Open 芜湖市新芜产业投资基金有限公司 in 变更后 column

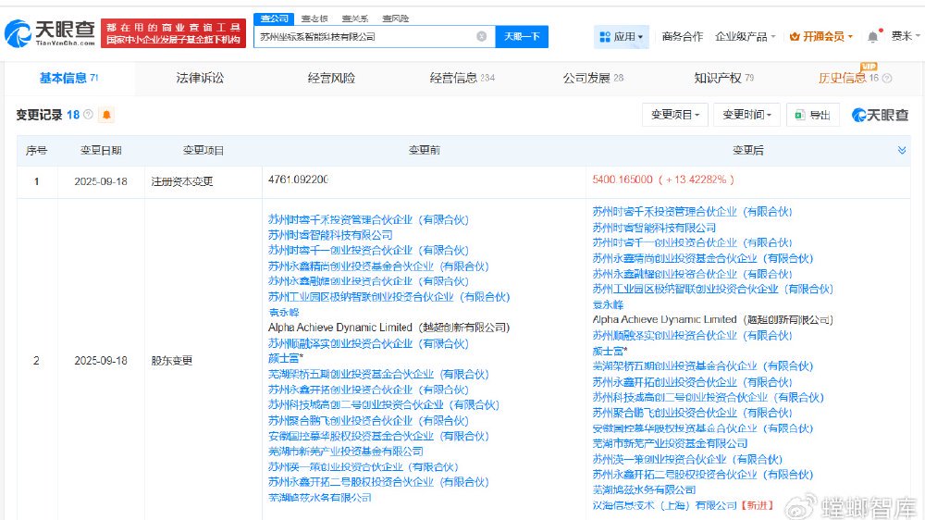coord(670,443)
